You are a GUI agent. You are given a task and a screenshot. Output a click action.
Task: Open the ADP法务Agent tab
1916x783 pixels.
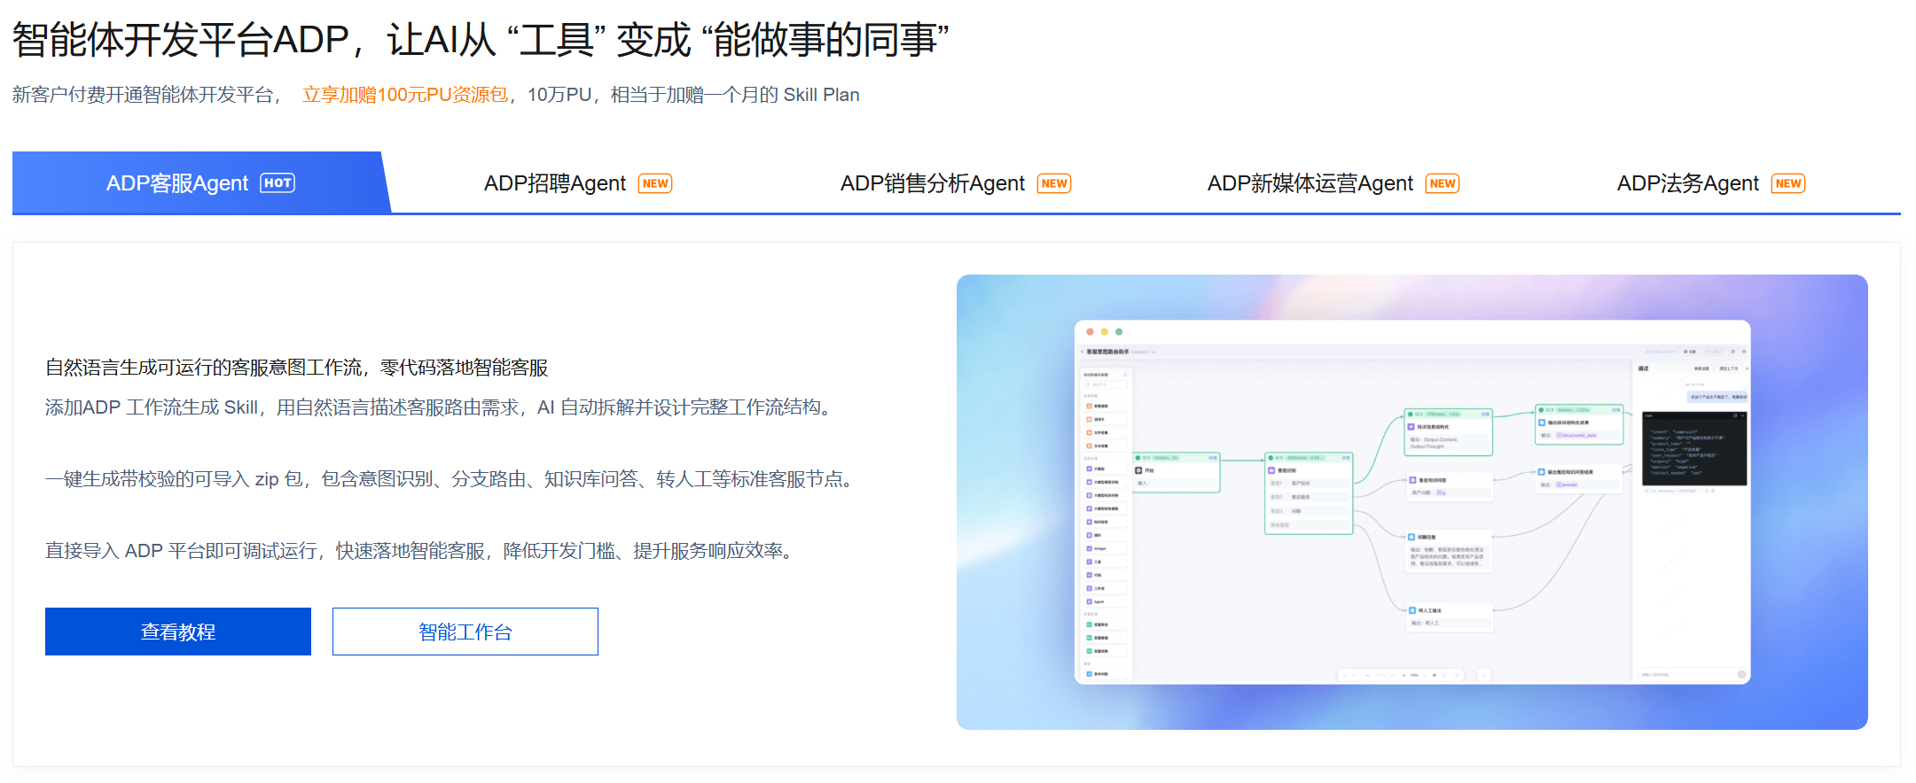click(1710, 183)
